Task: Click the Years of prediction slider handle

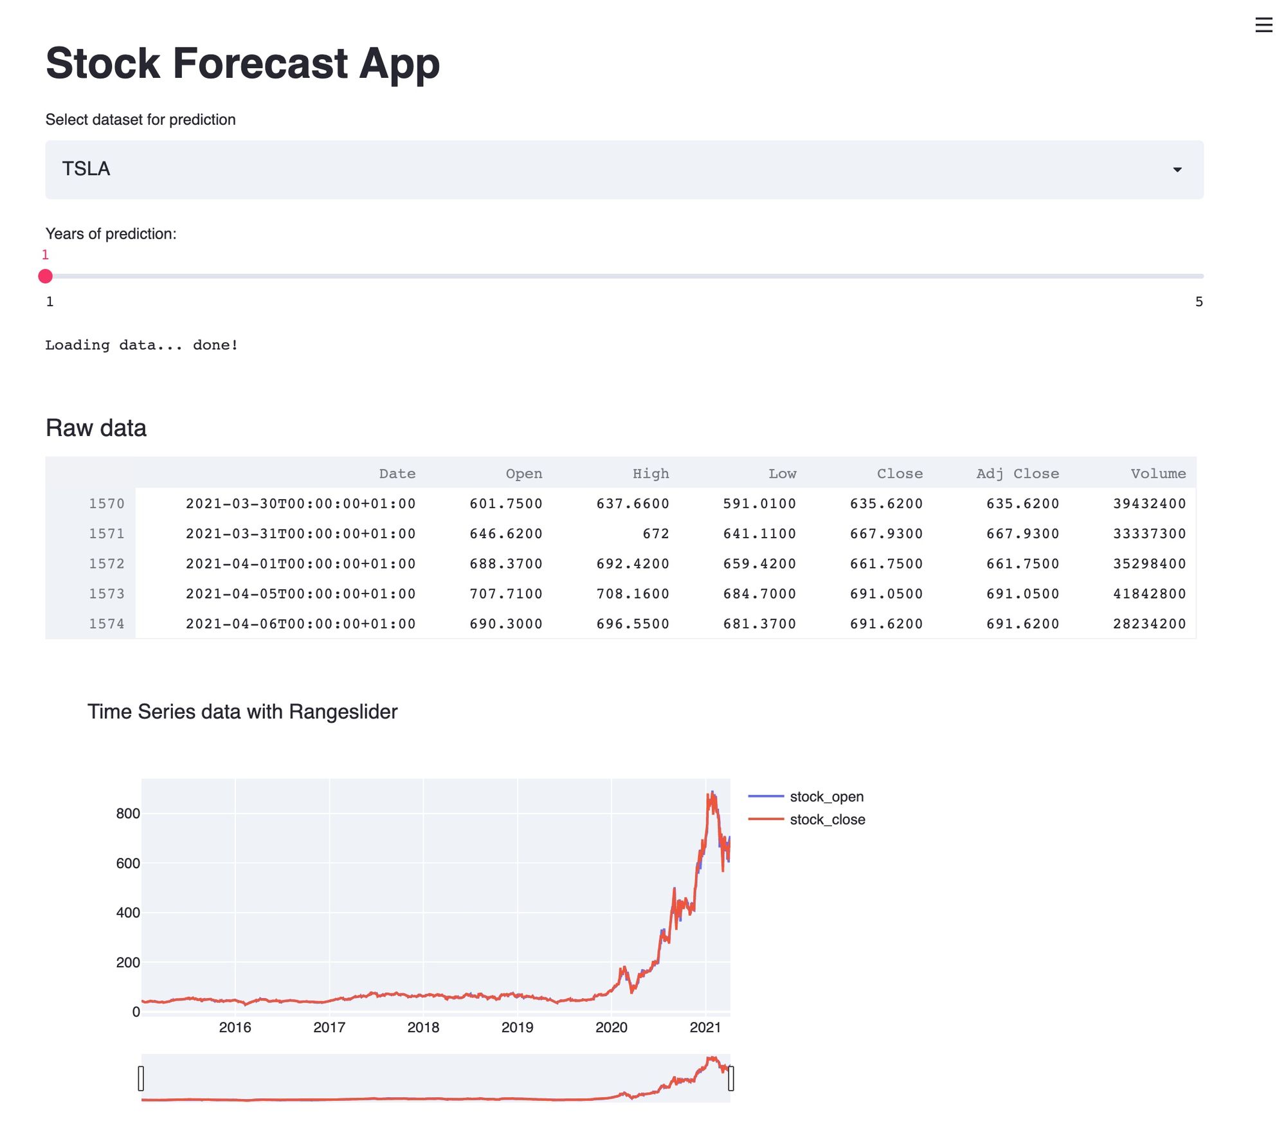Action: click(45, 277)
